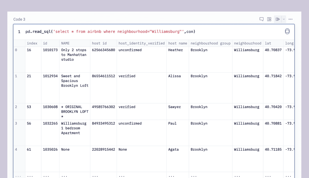The image size is (309, 178).
Task: Click lat value 40.70837
Action: [273, 50]
